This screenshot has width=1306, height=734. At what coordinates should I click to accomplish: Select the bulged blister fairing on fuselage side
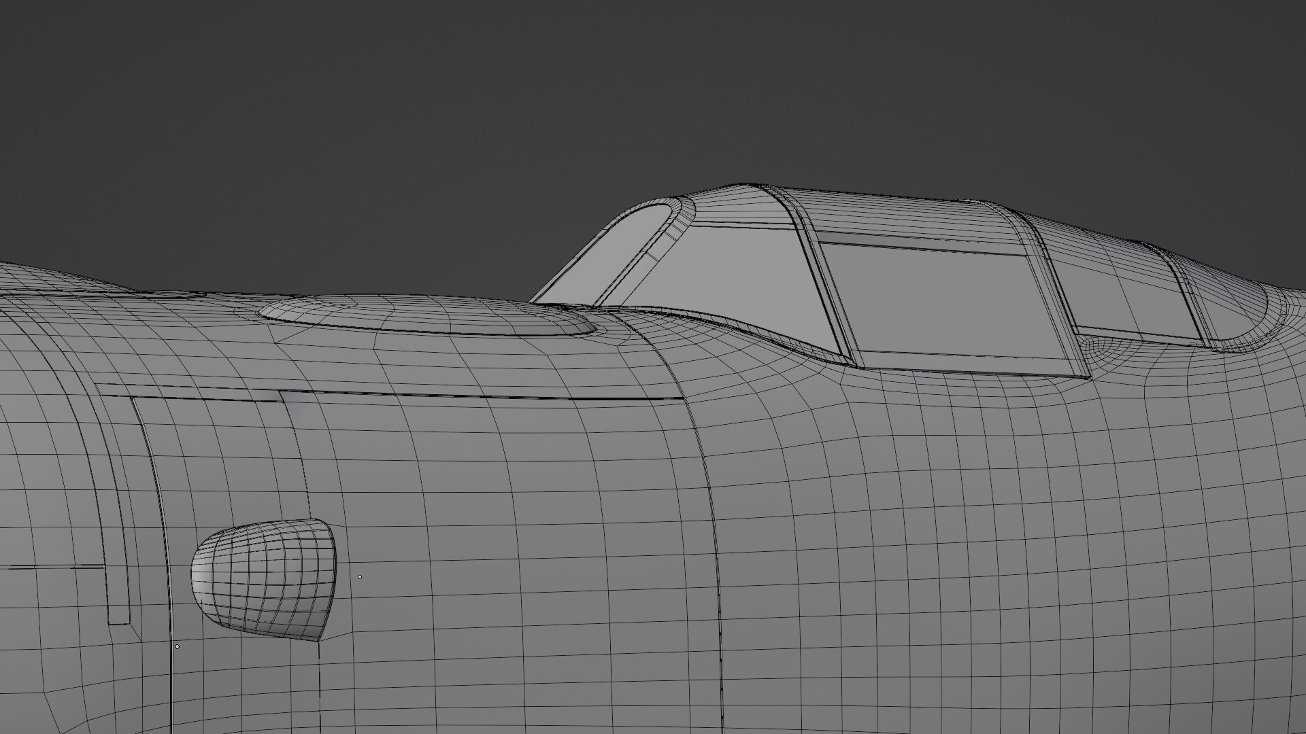(x=264, y=580)
